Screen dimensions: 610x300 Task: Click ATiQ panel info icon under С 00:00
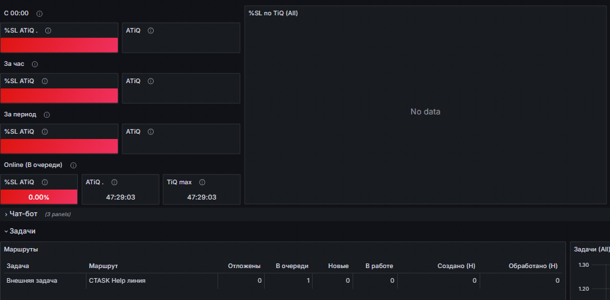(151, 31)
